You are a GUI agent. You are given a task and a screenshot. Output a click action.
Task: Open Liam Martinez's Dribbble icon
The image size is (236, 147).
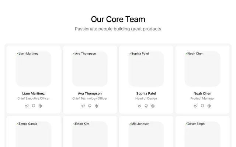click(x=40, y=106)
